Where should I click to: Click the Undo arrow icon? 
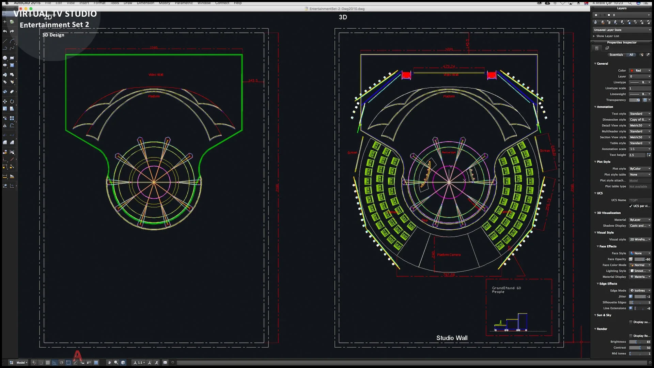point(5,31)
